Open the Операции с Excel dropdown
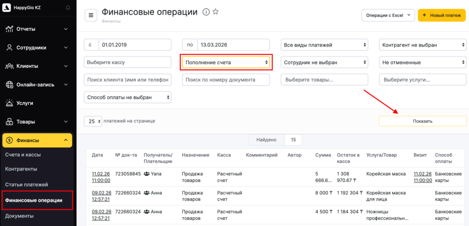469x226 pixels. tap(388, 15)
